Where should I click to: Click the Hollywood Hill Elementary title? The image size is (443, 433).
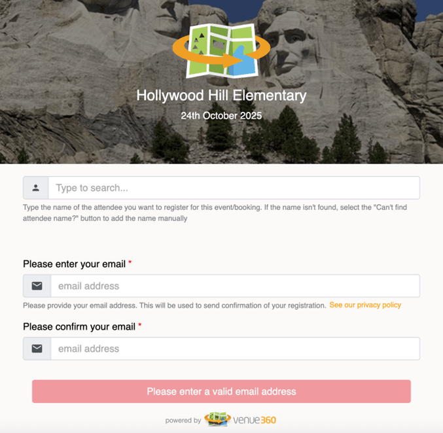pos(221,95)
